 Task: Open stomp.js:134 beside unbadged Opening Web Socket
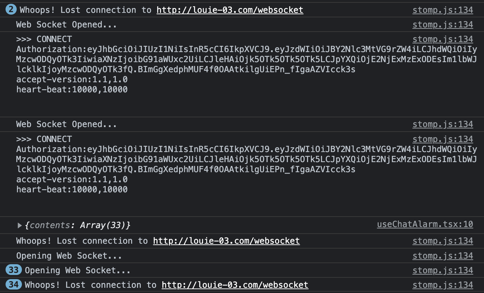point(443,256)
